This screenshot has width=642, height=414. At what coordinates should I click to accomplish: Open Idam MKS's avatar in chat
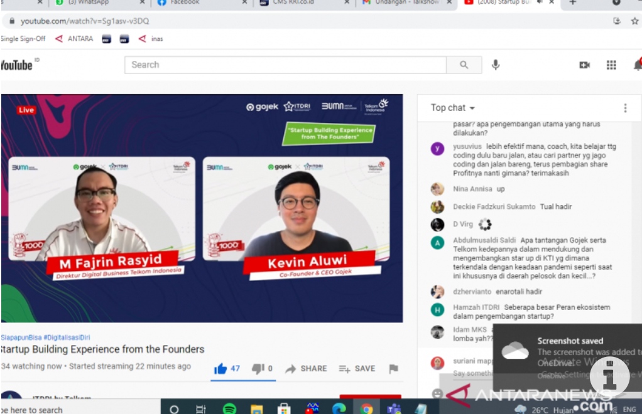[437, 332]
